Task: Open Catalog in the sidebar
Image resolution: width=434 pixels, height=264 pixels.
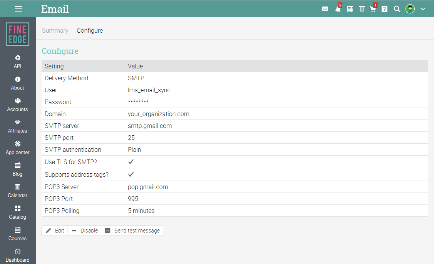Action: 17,213
